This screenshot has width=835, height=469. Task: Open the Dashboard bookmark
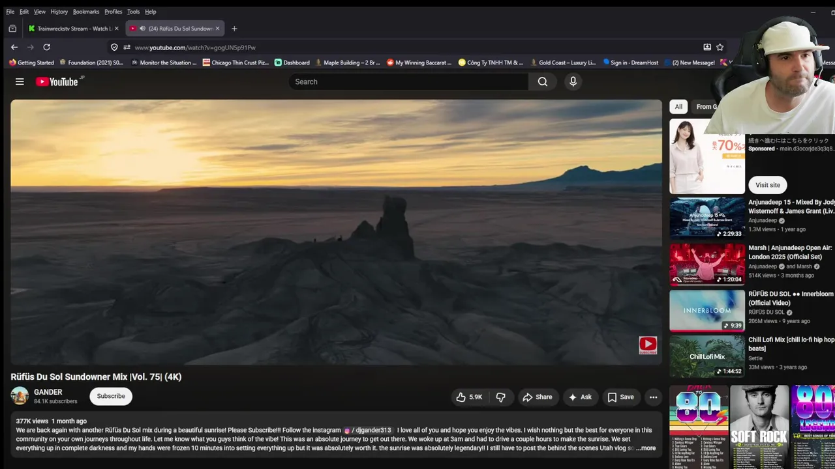click(292, 63)
